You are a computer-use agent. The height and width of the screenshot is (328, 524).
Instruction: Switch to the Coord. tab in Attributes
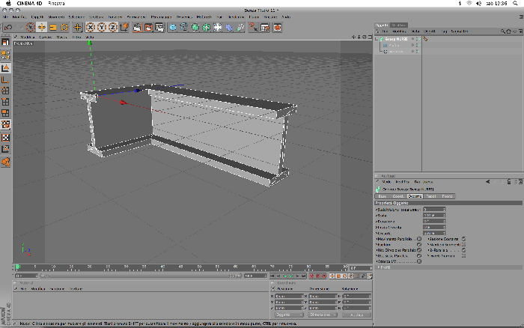pyautogui.click(x=398, y=196)
